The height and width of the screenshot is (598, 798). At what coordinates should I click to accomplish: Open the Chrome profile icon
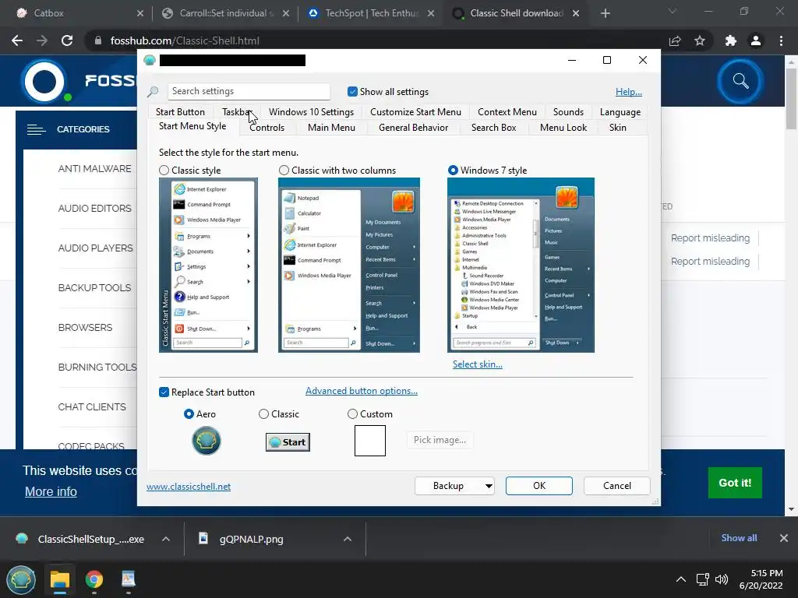point(756,40)
